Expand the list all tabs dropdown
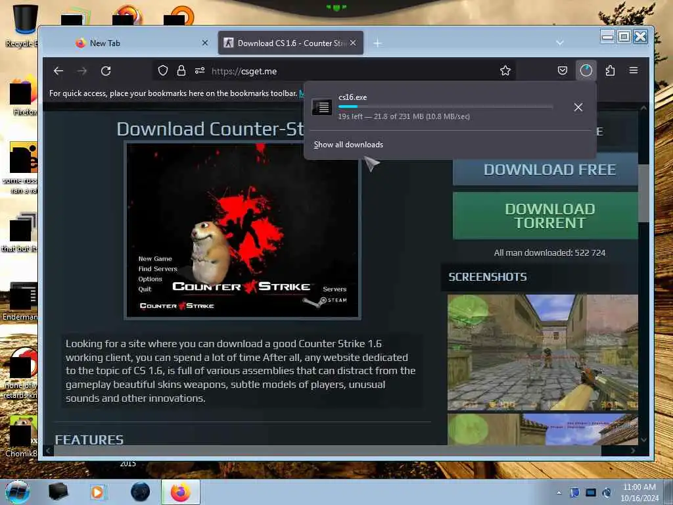The image size is (673, 505). 560,43
